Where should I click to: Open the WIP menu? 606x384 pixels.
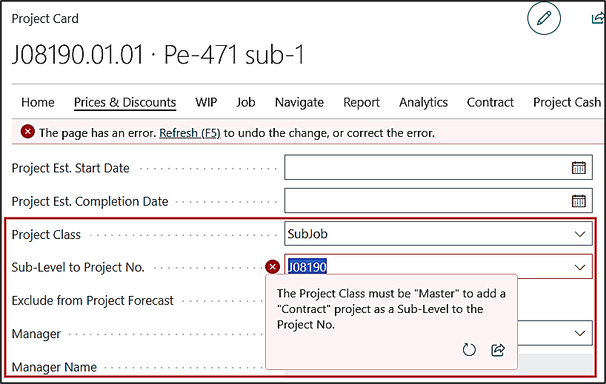coord(206,102)
